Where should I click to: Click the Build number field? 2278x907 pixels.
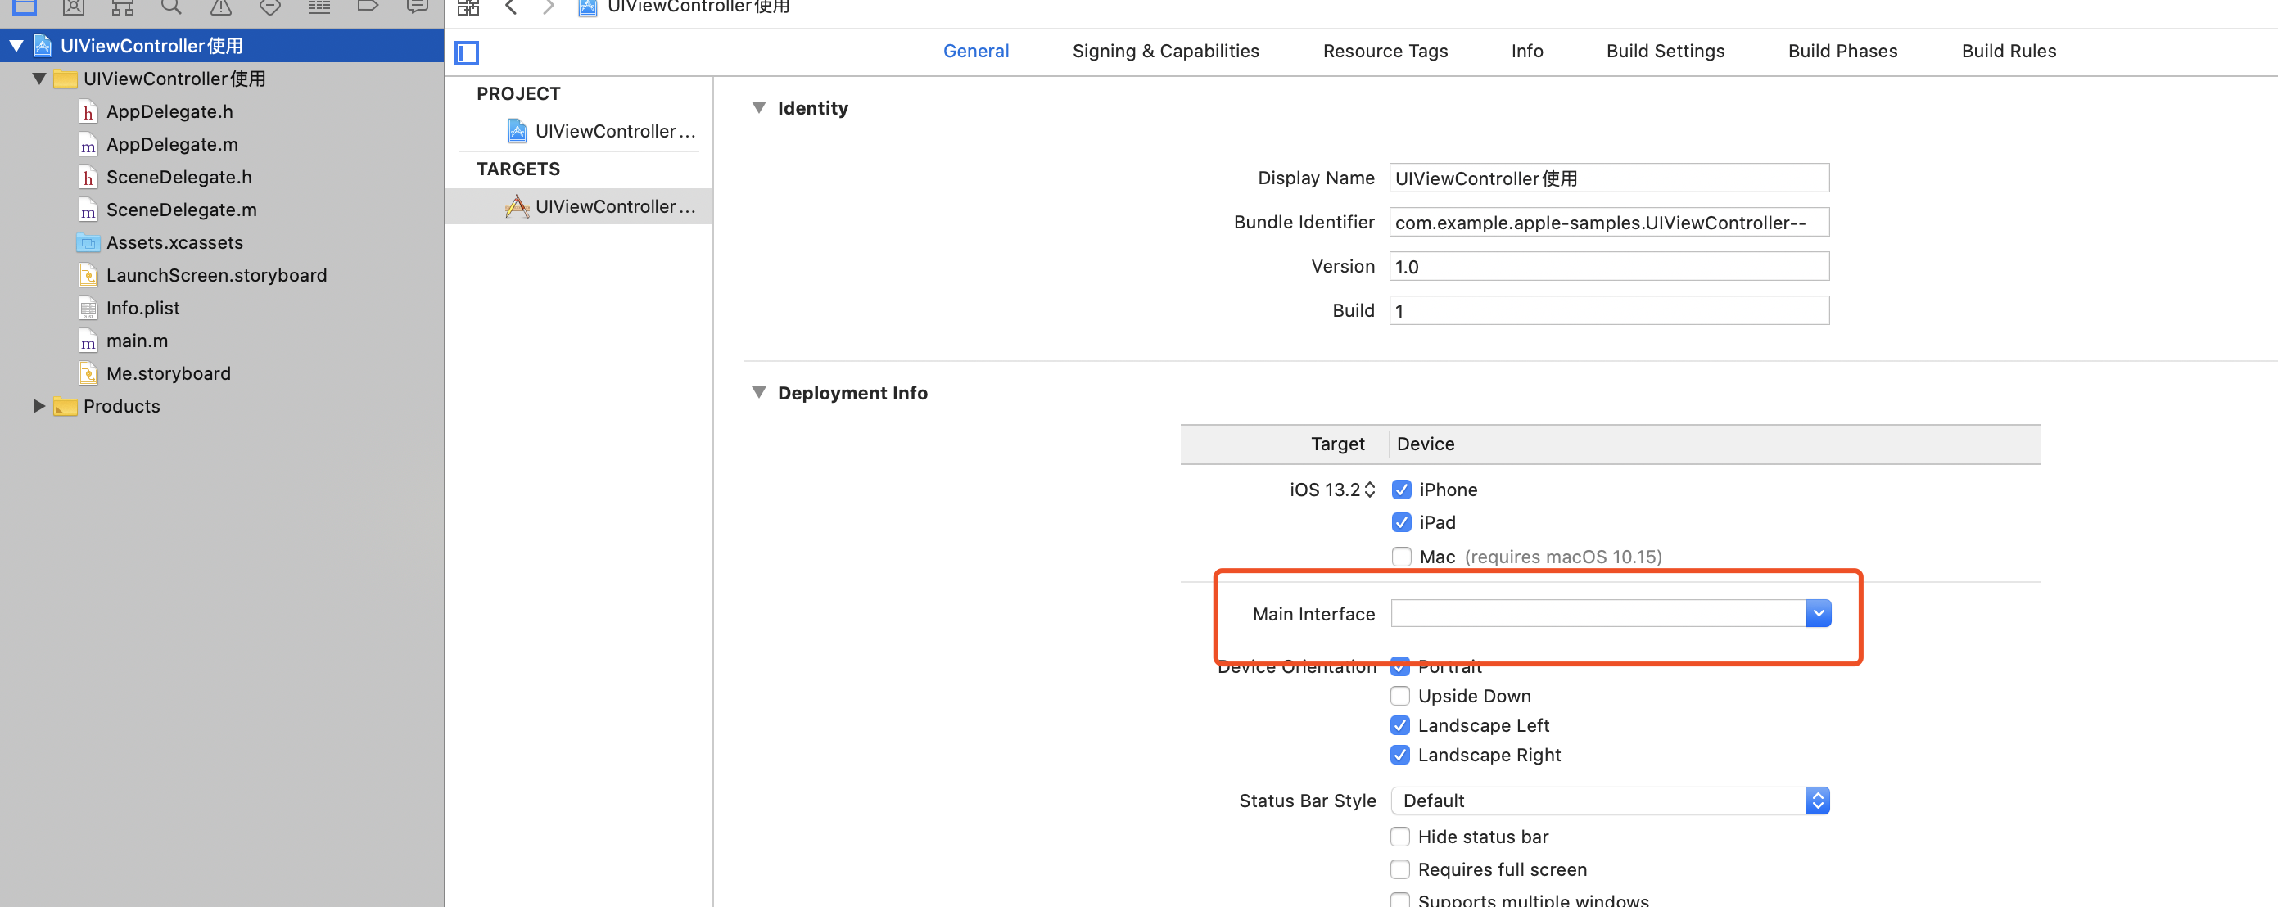coord(1608,310)
